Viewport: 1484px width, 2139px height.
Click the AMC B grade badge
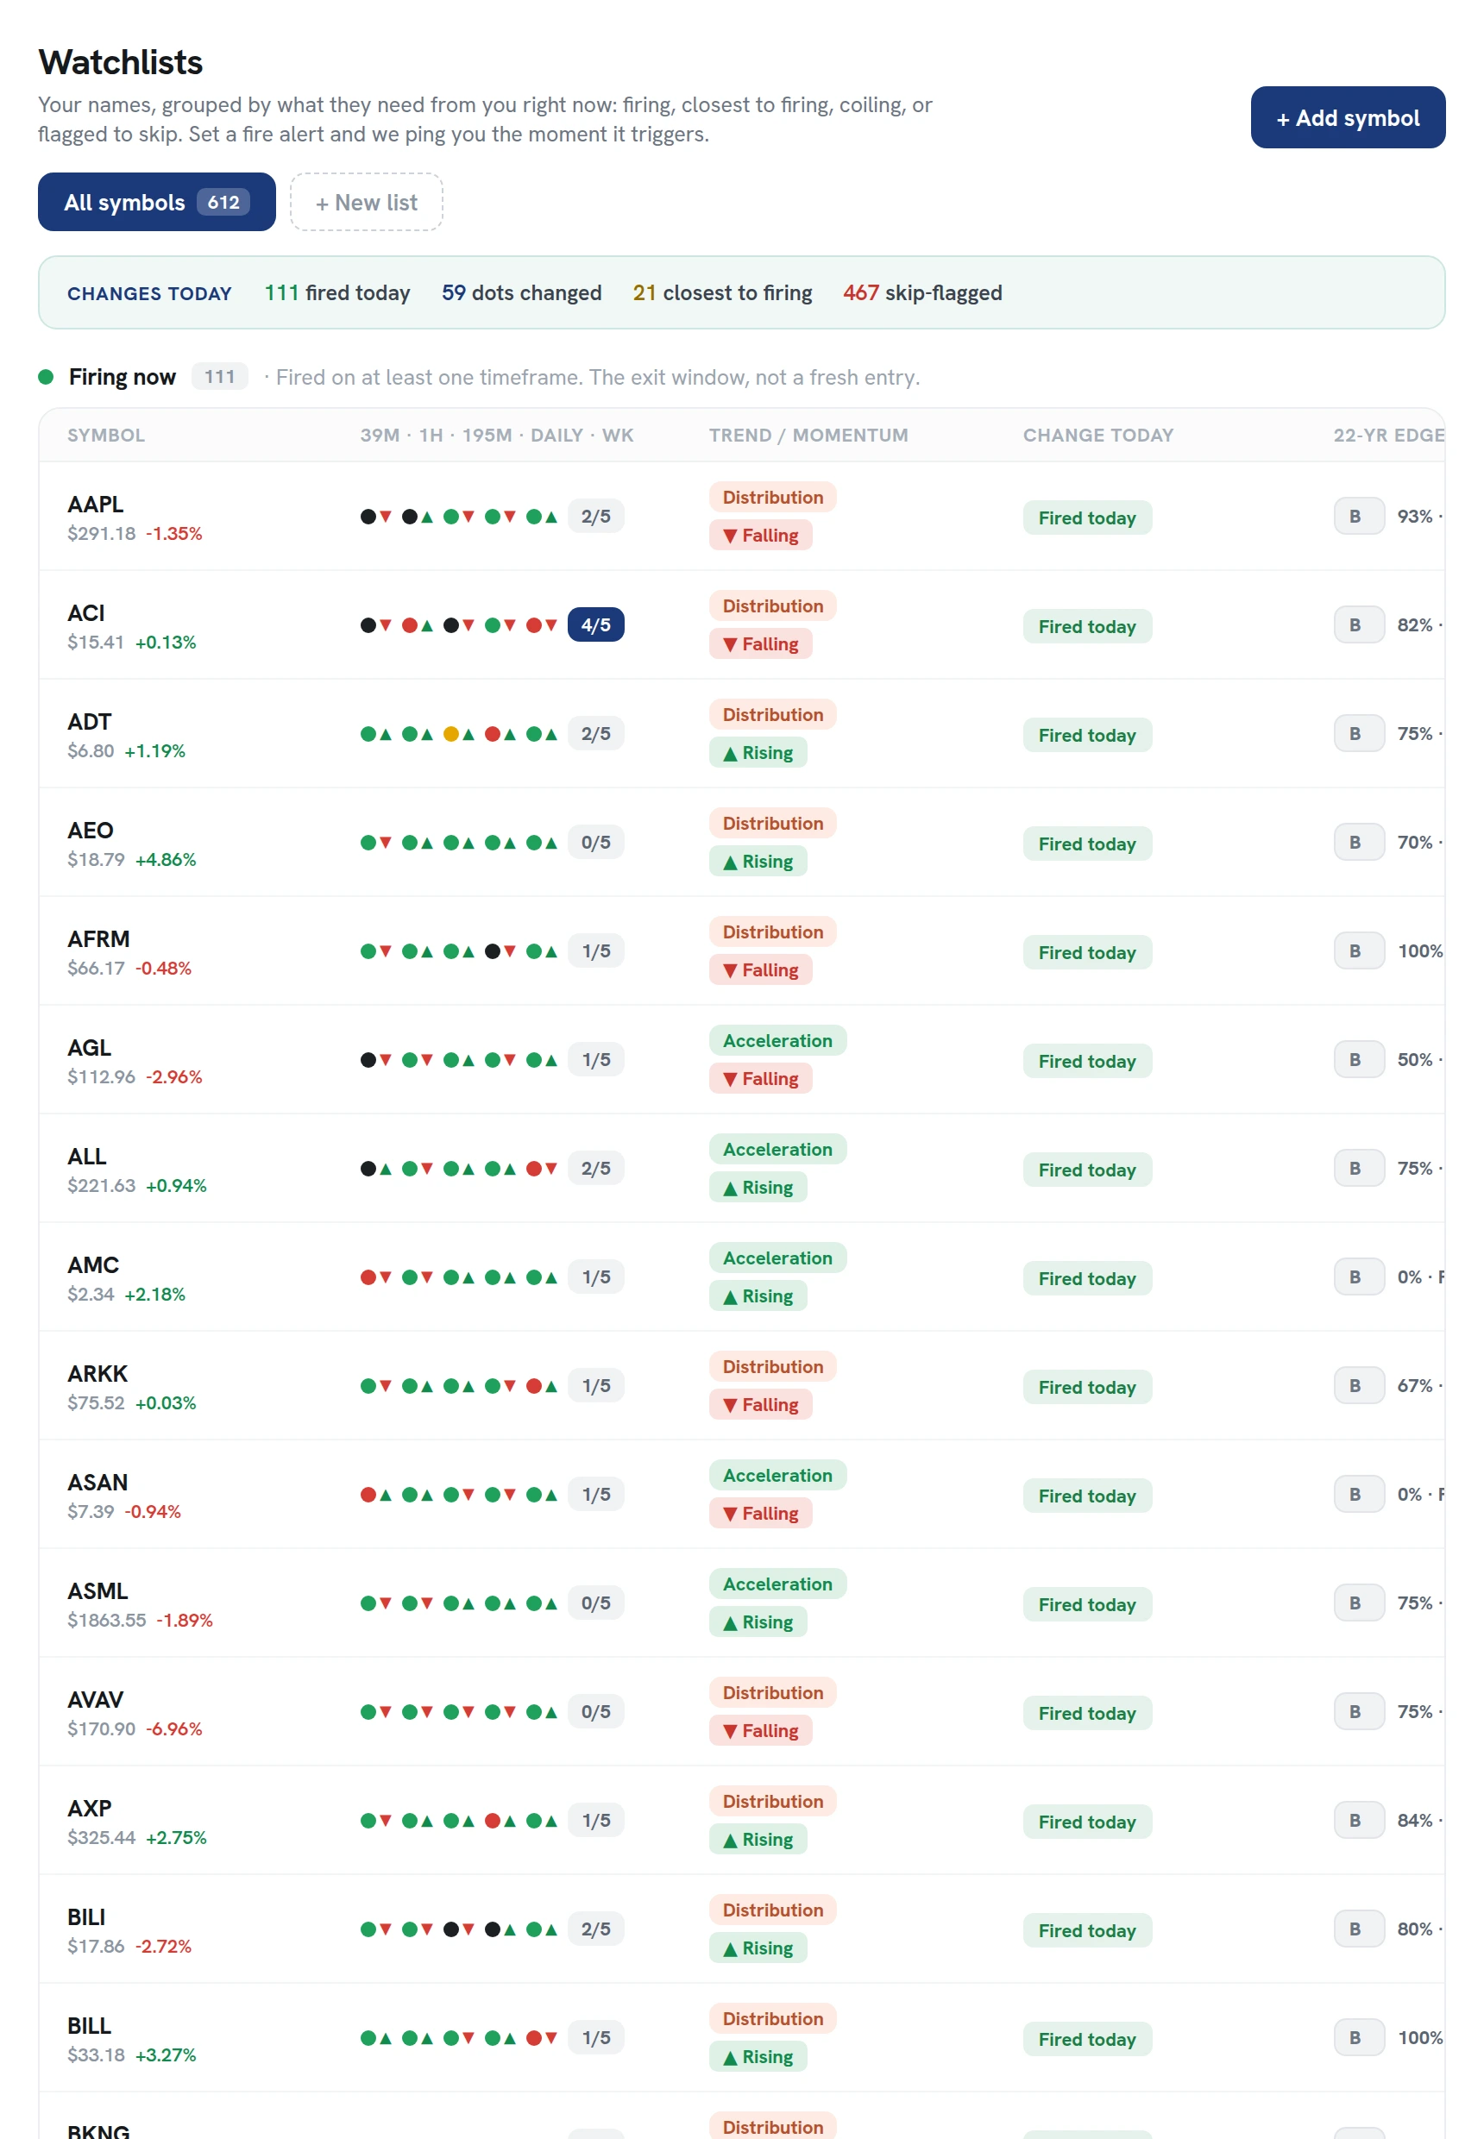[1359, 1277]
